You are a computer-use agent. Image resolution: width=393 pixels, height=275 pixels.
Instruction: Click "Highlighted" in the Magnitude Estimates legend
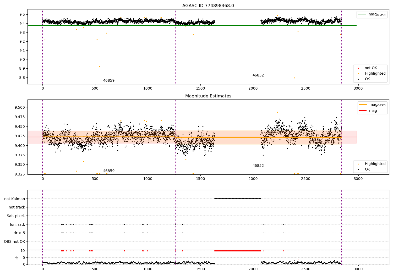(375, 164)
